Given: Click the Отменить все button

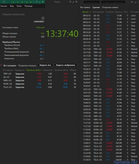Looking at the screenshot, I should [91, 2].
